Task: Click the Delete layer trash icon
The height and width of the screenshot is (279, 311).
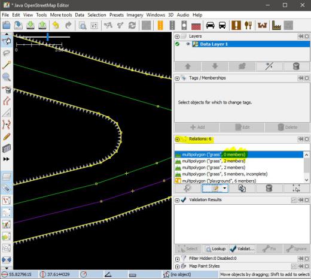Action: [x=296, y=66]
